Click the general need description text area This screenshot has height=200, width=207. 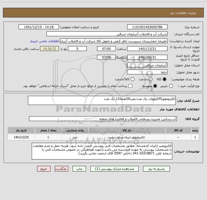tap(102, 100)
